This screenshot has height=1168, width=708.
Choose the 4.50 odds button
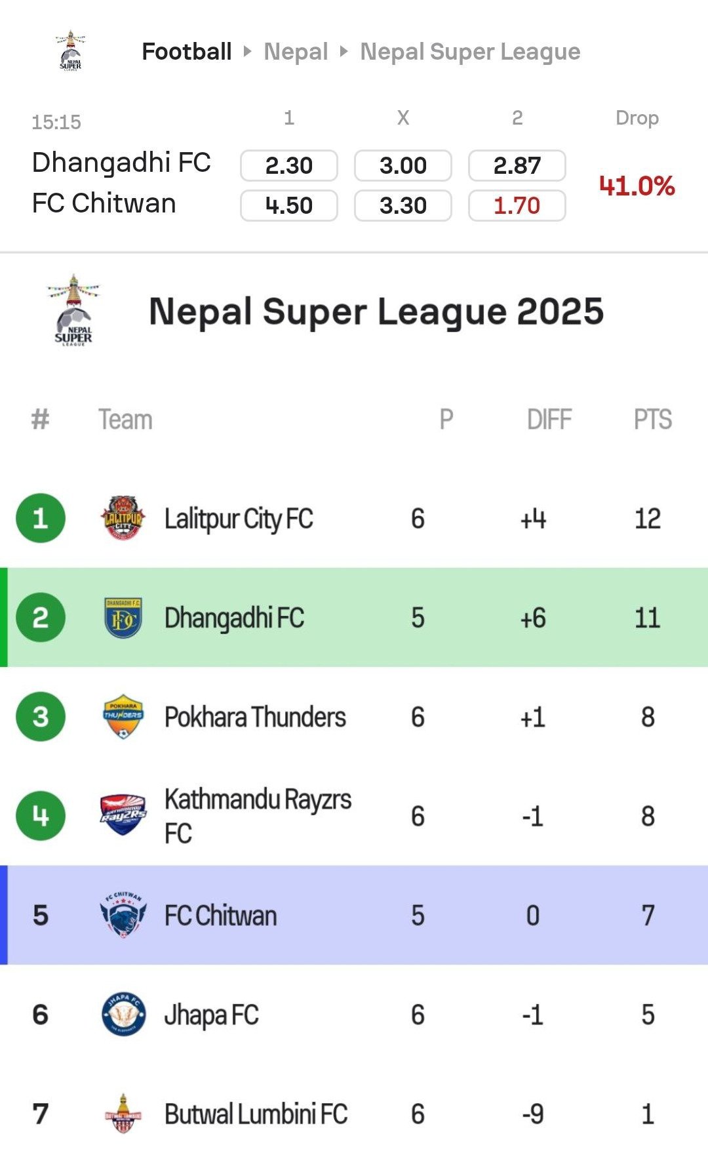tap(289, 205)
